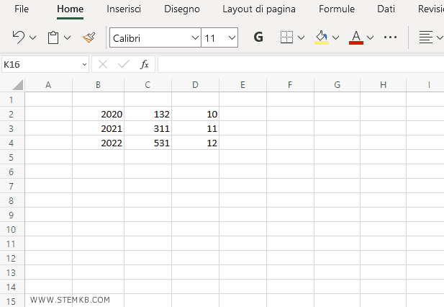This screenshot has width=444, height=307.
Task: Apply the yellow fill color bucket
Action: [x=322, y=37]
